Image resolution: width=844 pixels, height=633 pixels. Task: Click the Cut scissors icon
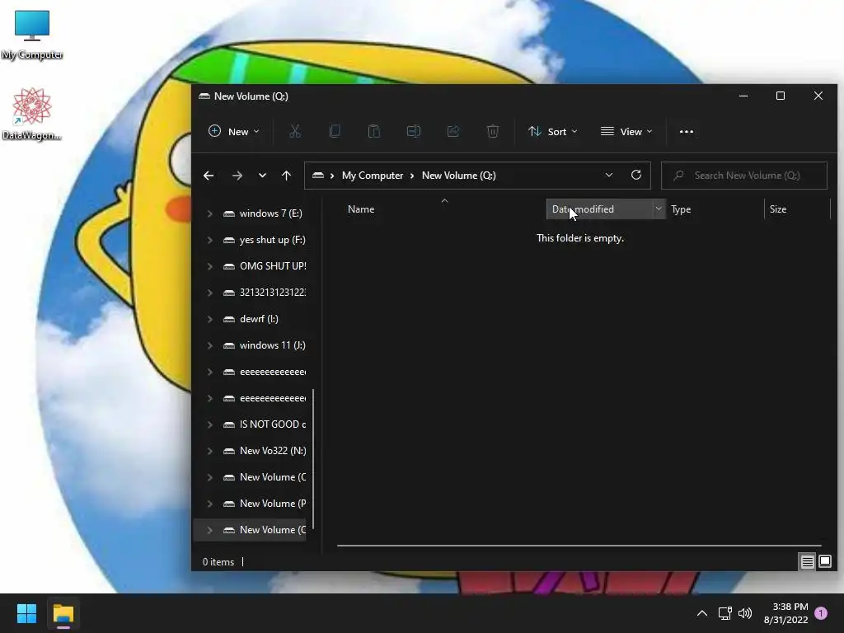pyautogui.click(x=295, y=131)
